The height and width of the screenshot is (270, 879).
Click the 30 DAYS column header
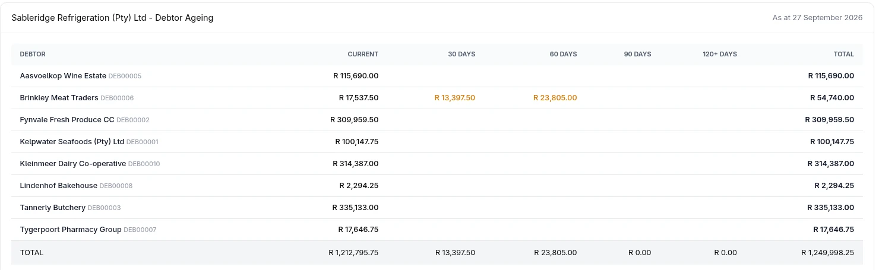pyautogui.click(x=461, y=54)
